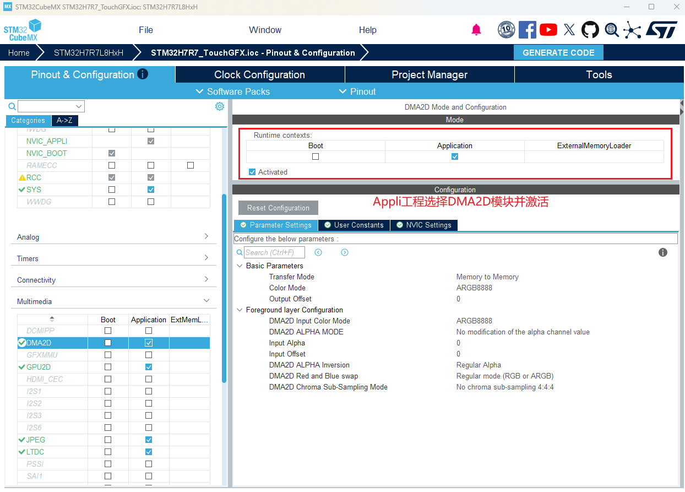
Task: Open the Facebook icon link
Action: coord(527,30)
